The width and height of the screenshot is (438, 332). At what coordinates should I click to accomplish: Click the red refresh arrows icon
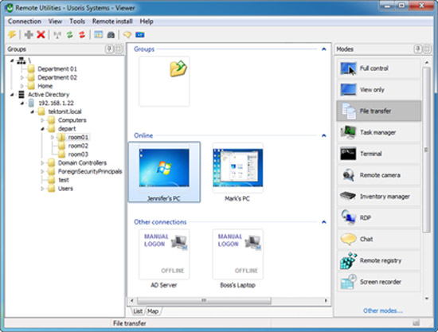click(x=82, y=34)
